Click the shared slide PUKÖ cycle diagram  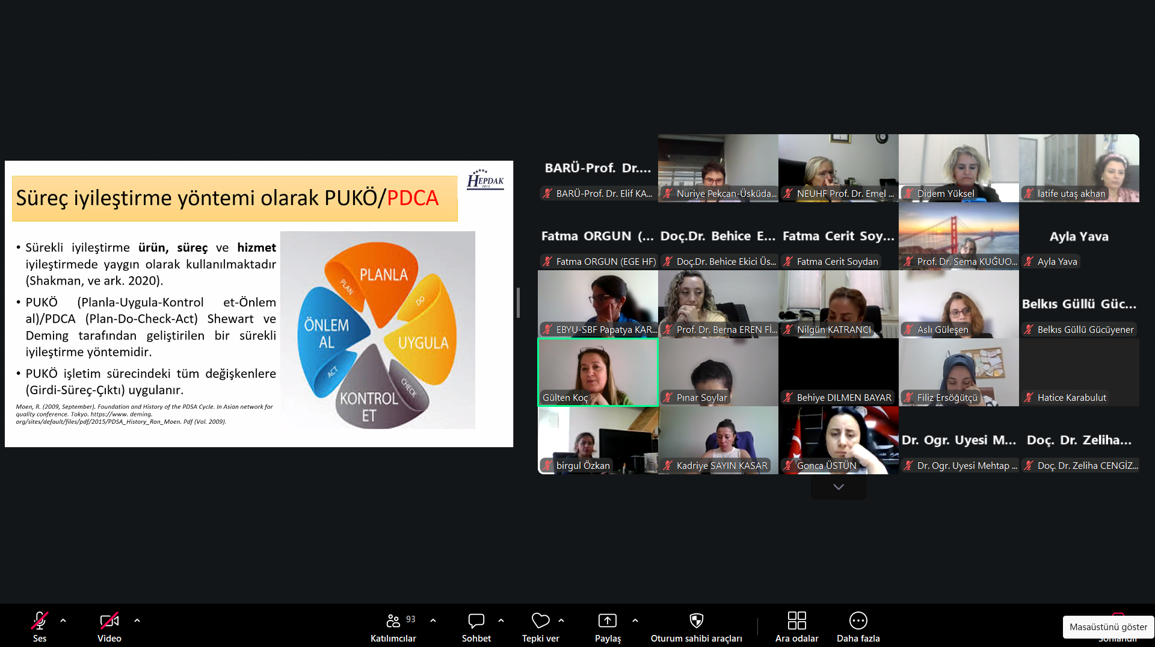click(378, 330)
